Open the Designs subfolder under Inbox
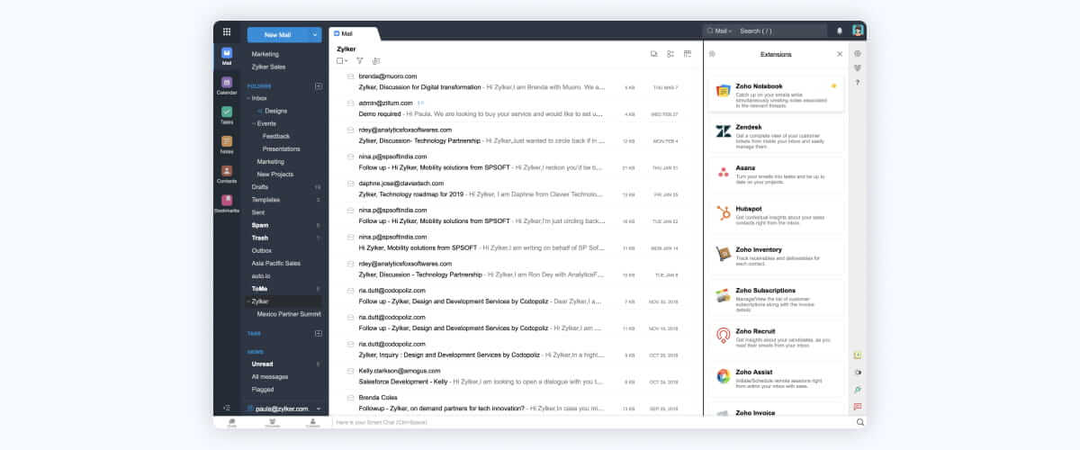Screen dimensions: 1080x450 [275, 111]
